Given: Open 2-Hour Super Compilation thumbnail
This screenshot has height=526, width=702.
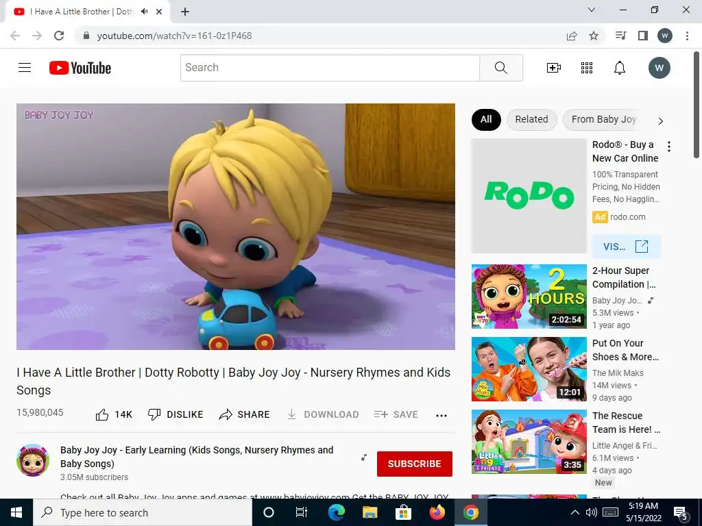Looking at the screenshot, I should pos(529,297).
